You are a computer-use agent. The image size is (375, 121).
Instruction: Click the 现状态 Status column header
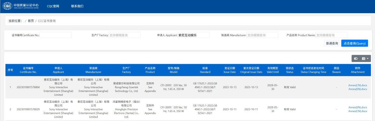coord(289,70)
